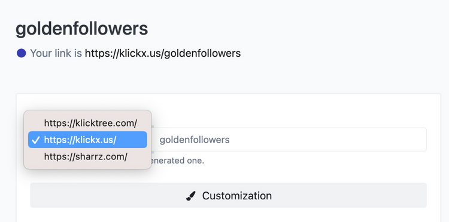Click the 'Your link is' label

click(56, 53)
